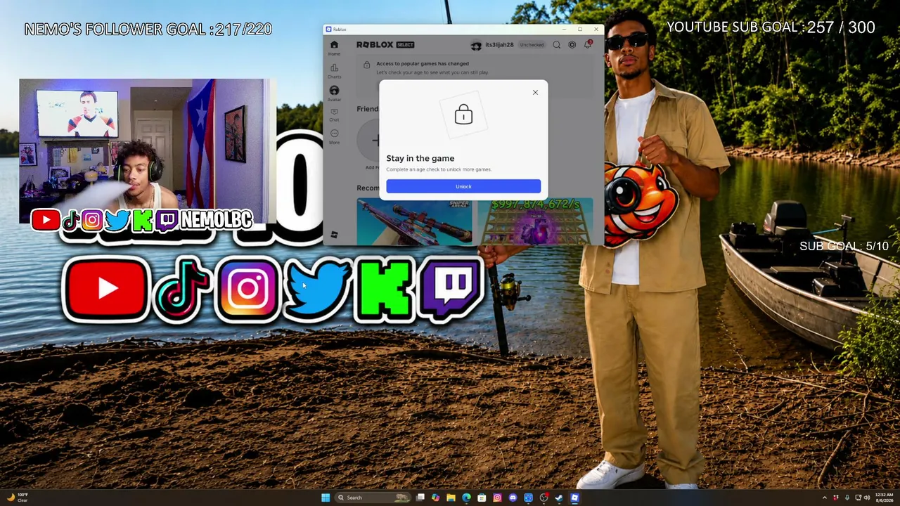Select the "Access to popular games has changed" text
900x506 pixels.
tap(423, 63)
